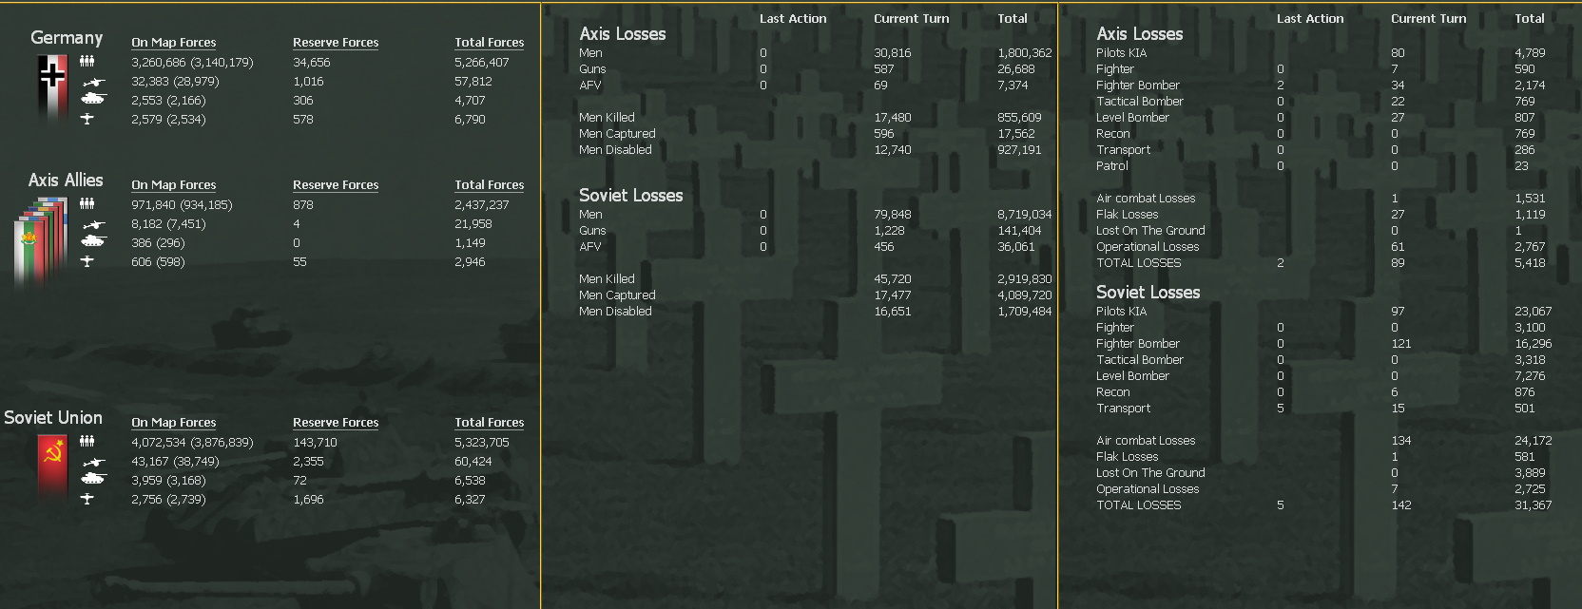This screenshot has width=1582, height=609.
Task: Click Axis air TOTAL LOSSES 5,418
Action: point(1530,263)
